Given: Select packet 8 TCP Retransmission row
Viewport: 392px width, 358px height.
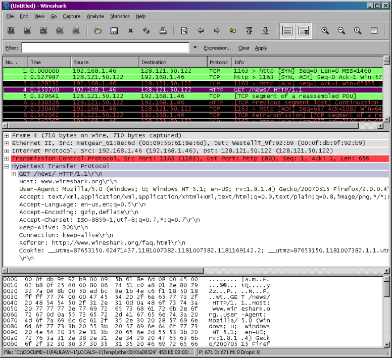Looking at the screenshot, I should (193, 115).
